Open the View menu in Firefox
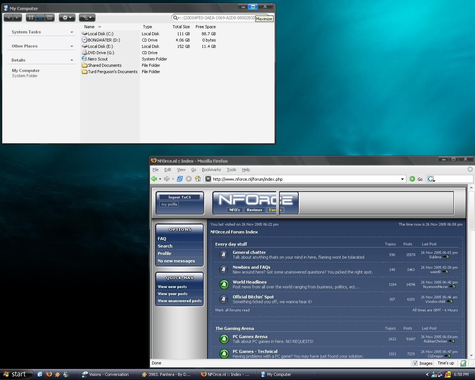The height and width of the screenshot is (380, 475). pos(181,170)
